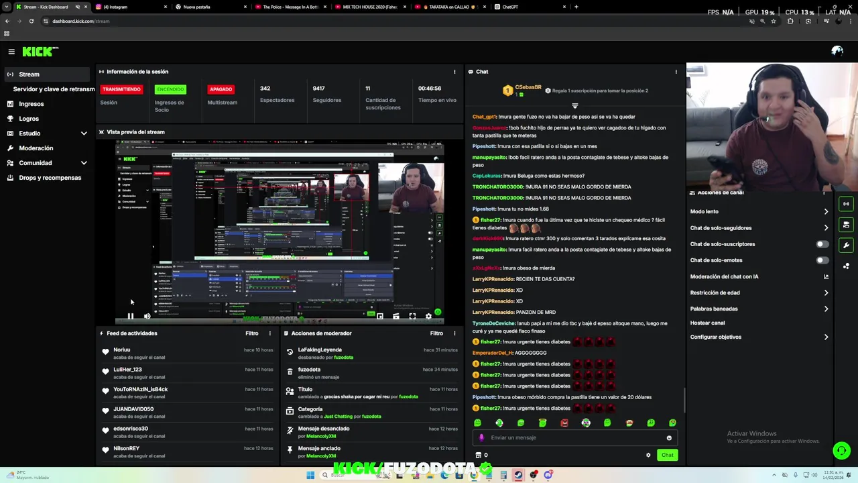Viewport: 858px width, 483px height.
Task: Click the shop icon below the chat input
Action: (478, 455)
